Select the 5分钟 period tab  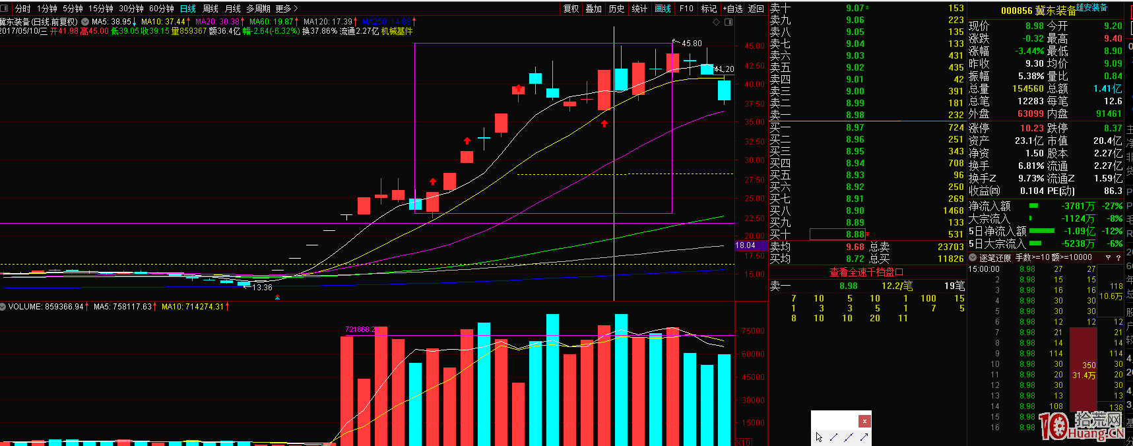pos(73,9)
